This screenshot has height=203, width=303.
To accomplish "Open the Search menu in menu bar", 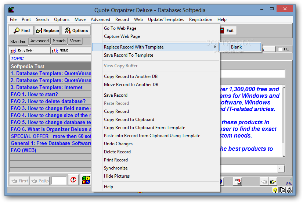I will [x=42, y=19].
